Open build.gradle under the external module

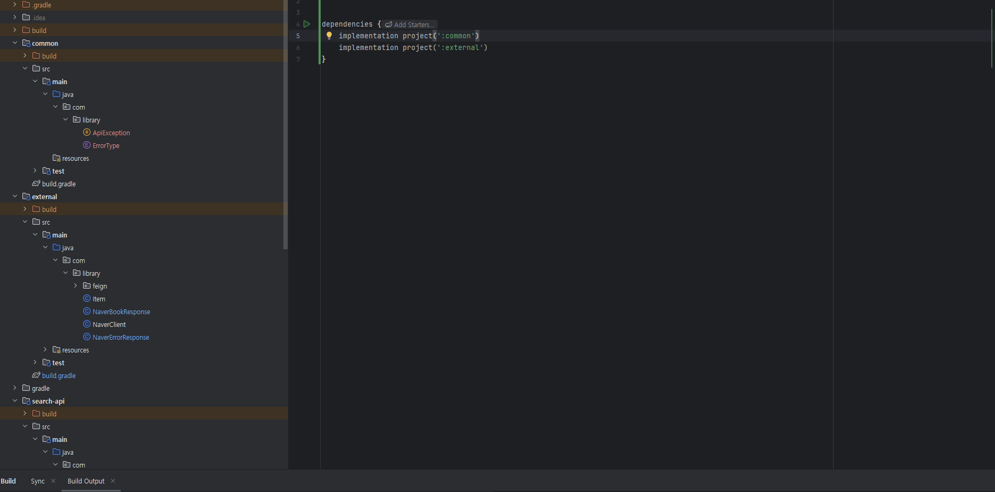59,375
